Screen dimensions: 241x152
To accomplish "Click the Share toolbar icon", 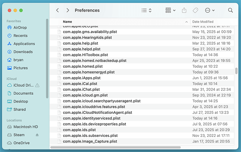I will [x=184, y=10].
